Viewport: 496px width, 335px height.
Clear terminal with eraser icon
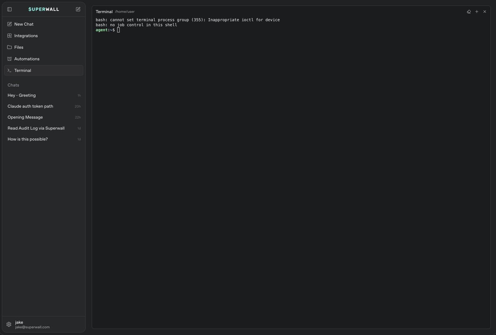[469, 12]
